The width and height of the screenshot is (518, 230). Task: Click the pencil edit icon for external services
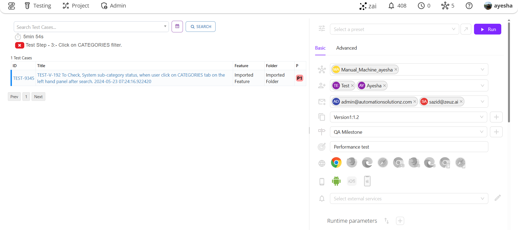pyautogui.click(x=497, y=198)
